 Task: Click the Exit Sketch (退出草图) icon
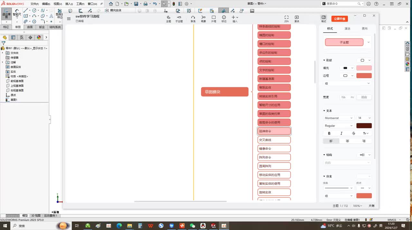pyautogui.click(x=6, y=14)
